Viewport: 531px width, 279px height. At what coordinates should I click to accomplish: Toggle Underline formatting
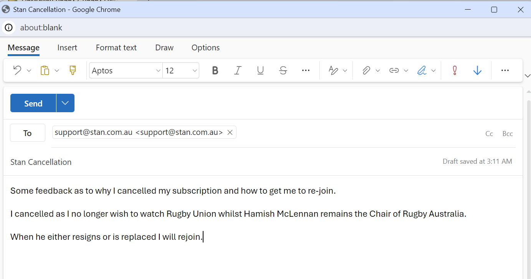click(x=260, y=70)
